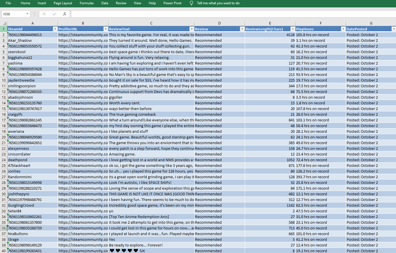The width and height of the screenshot is (396, 253).
Task: Select column E header
Action: pos(270,23)
